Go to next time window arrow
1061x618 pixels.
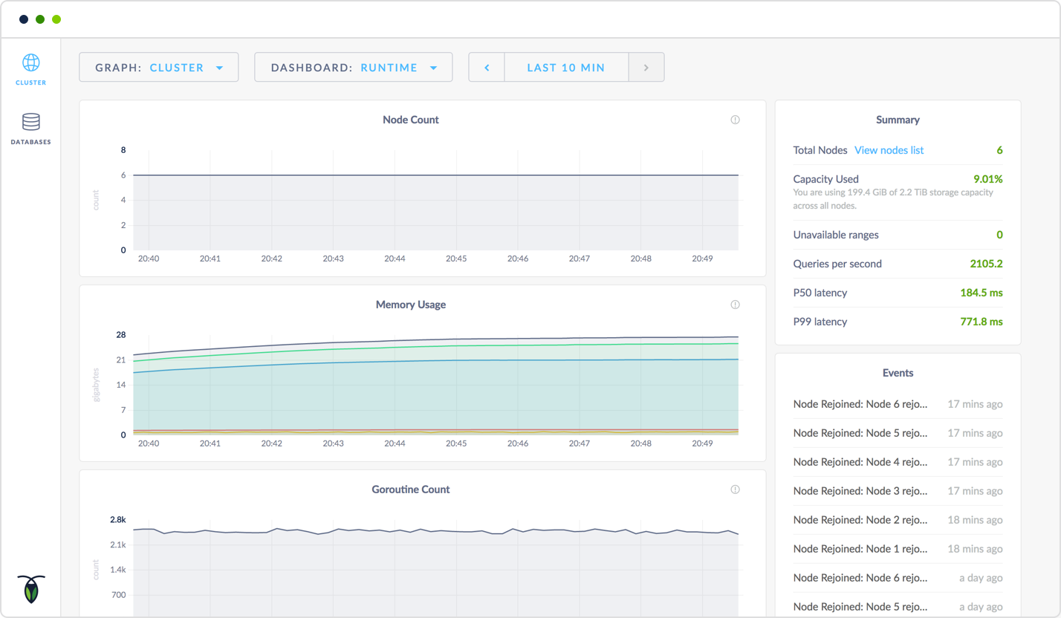pyautogui.click(x=646, y=68)
